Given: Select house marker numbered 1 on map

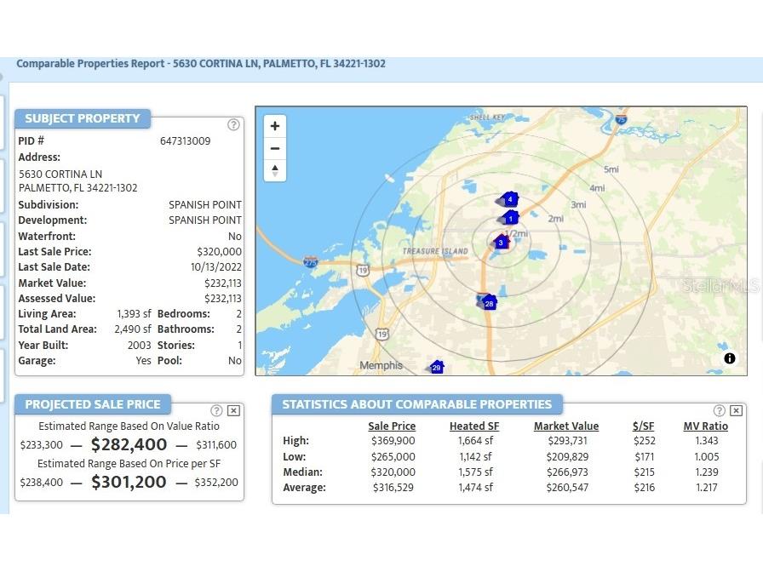Looking at the screenshot, I should pyautogui.click(x=510, y=218).
